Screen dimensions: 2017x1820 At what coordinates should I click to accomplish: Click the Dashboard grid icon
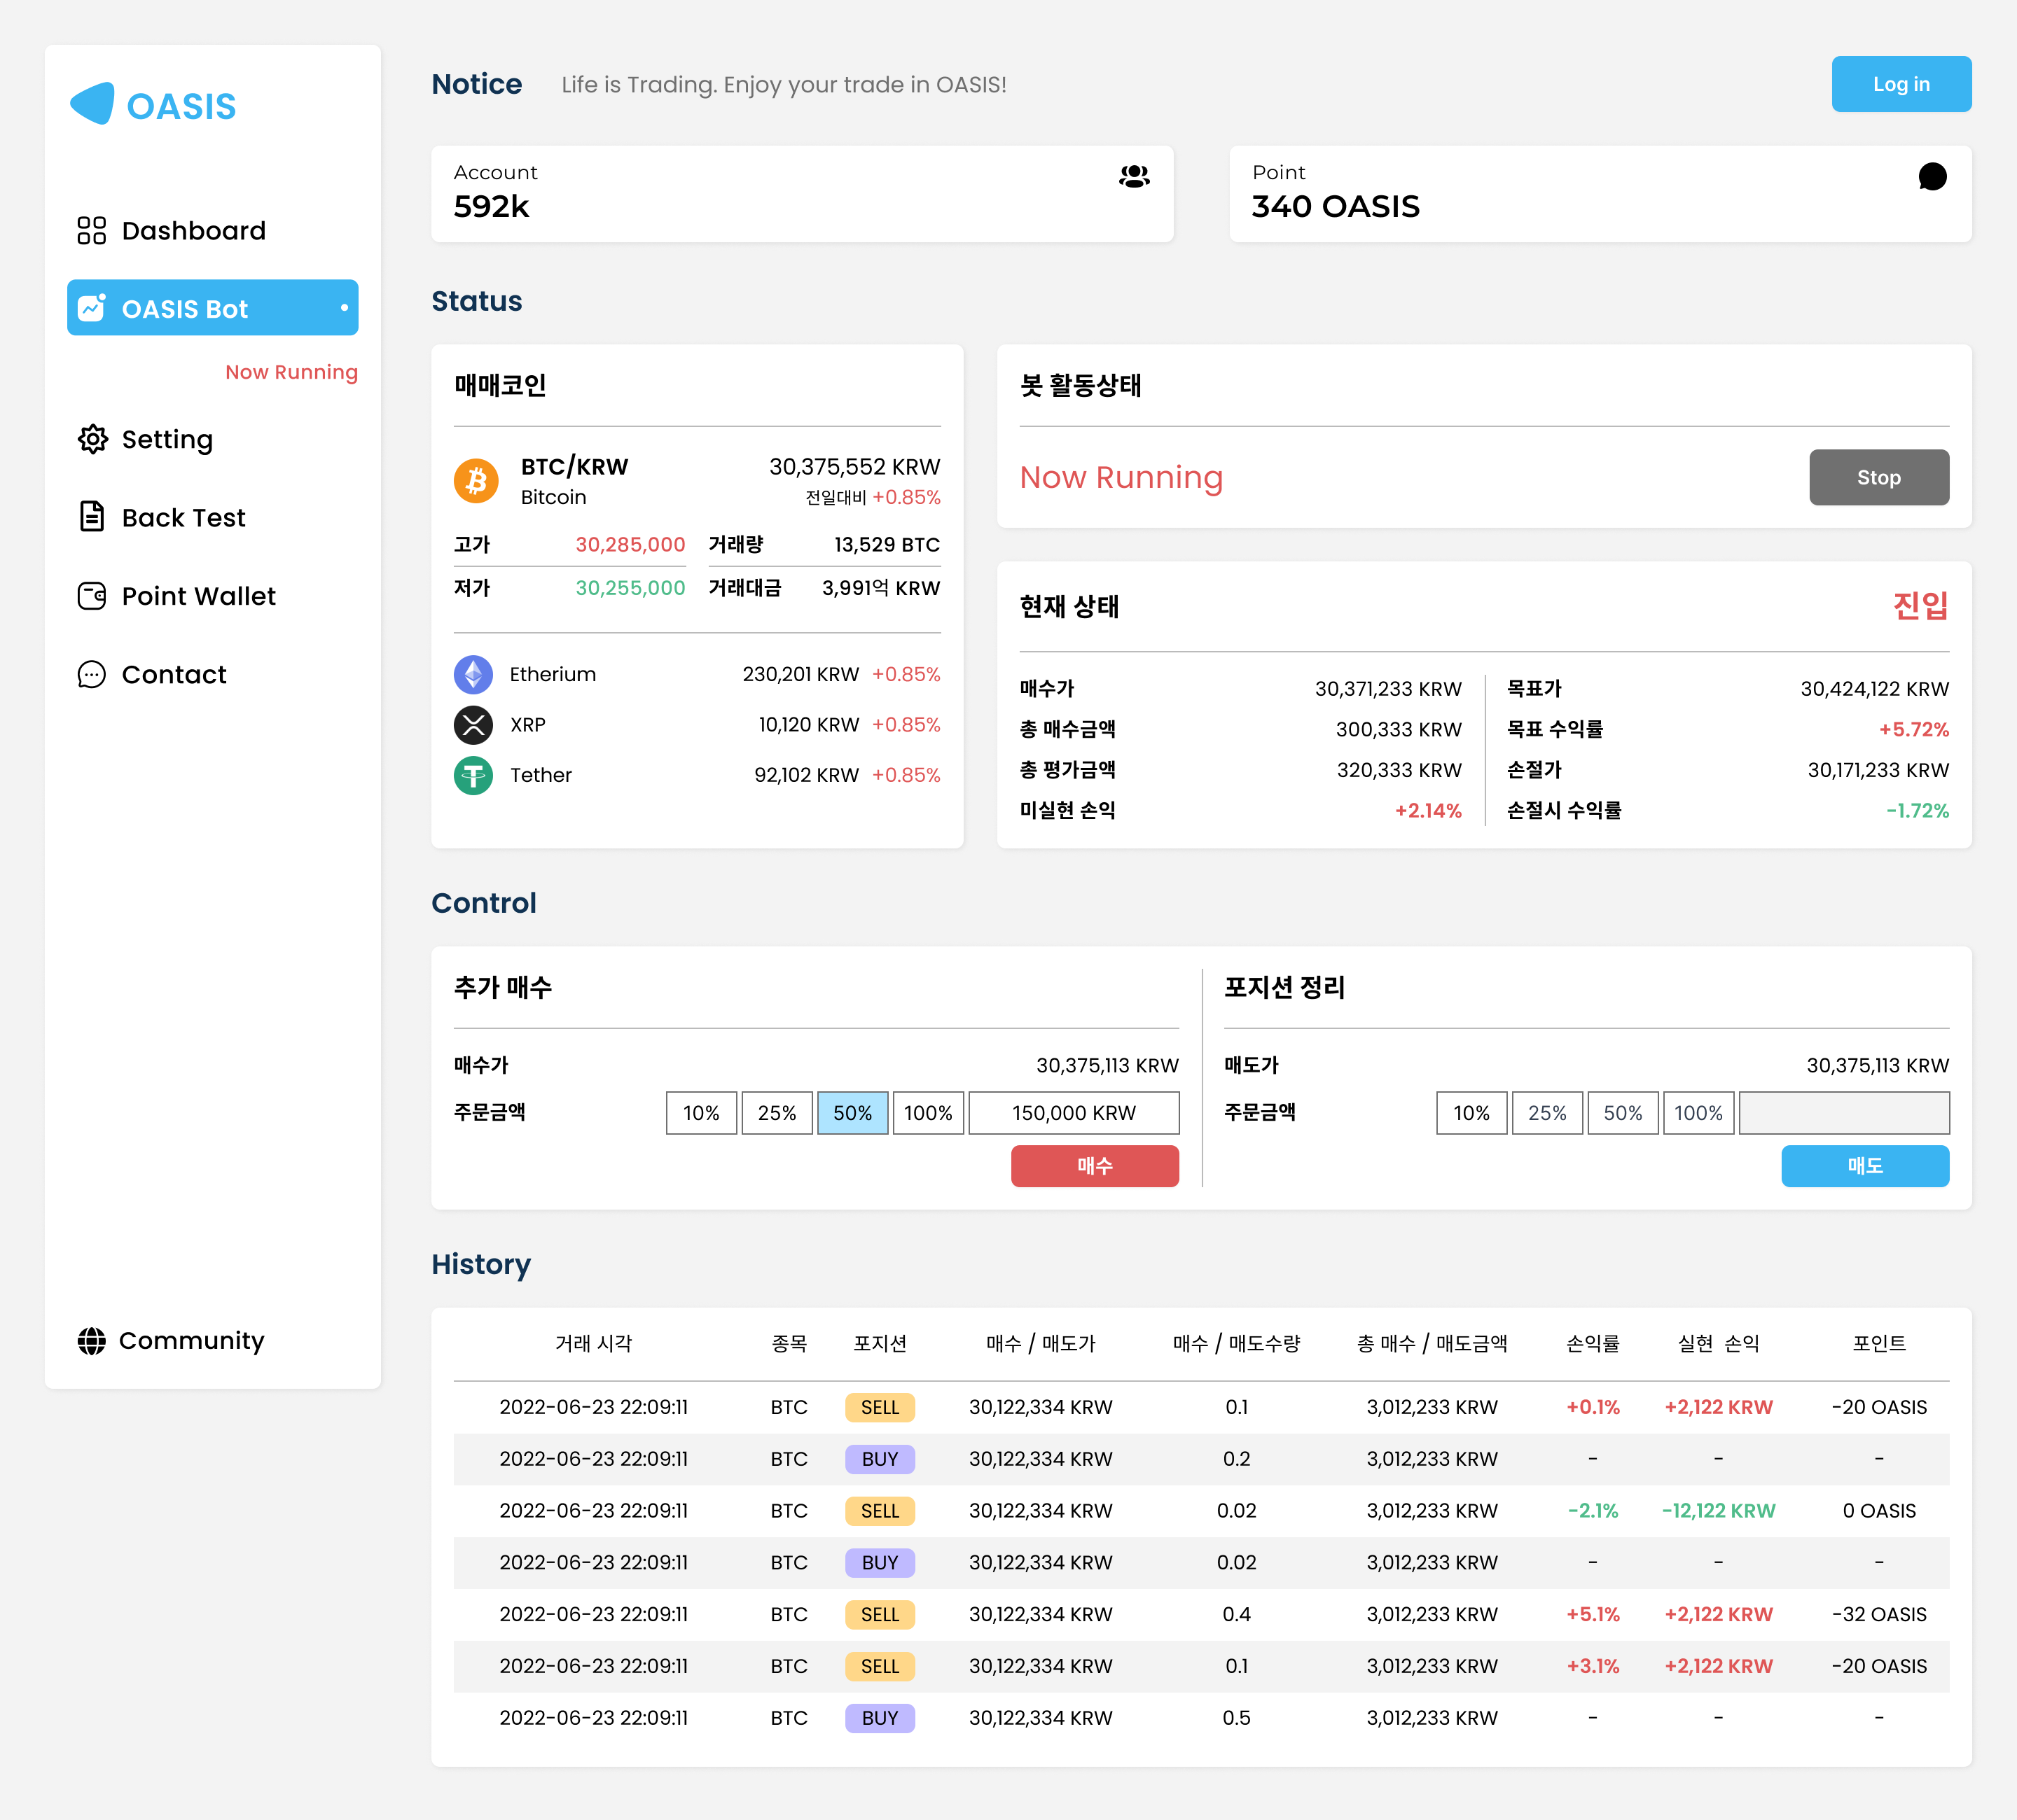[x=92, y=231]
